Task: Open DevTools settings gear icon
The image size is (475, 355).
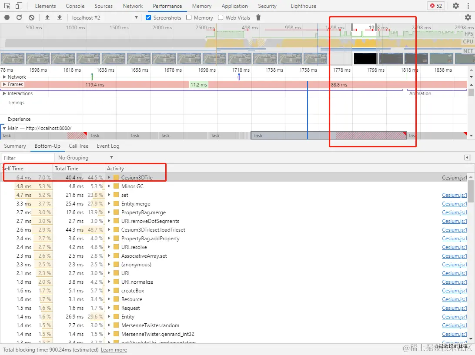Action: click(455, 6)
